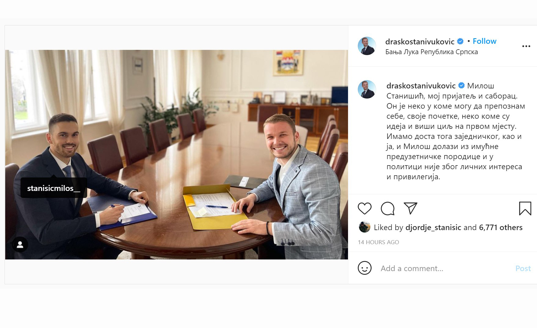This screenshot has width=537, height=328.
Task: Open the draskostanivukovic username in the header
Action: (420, 42)
